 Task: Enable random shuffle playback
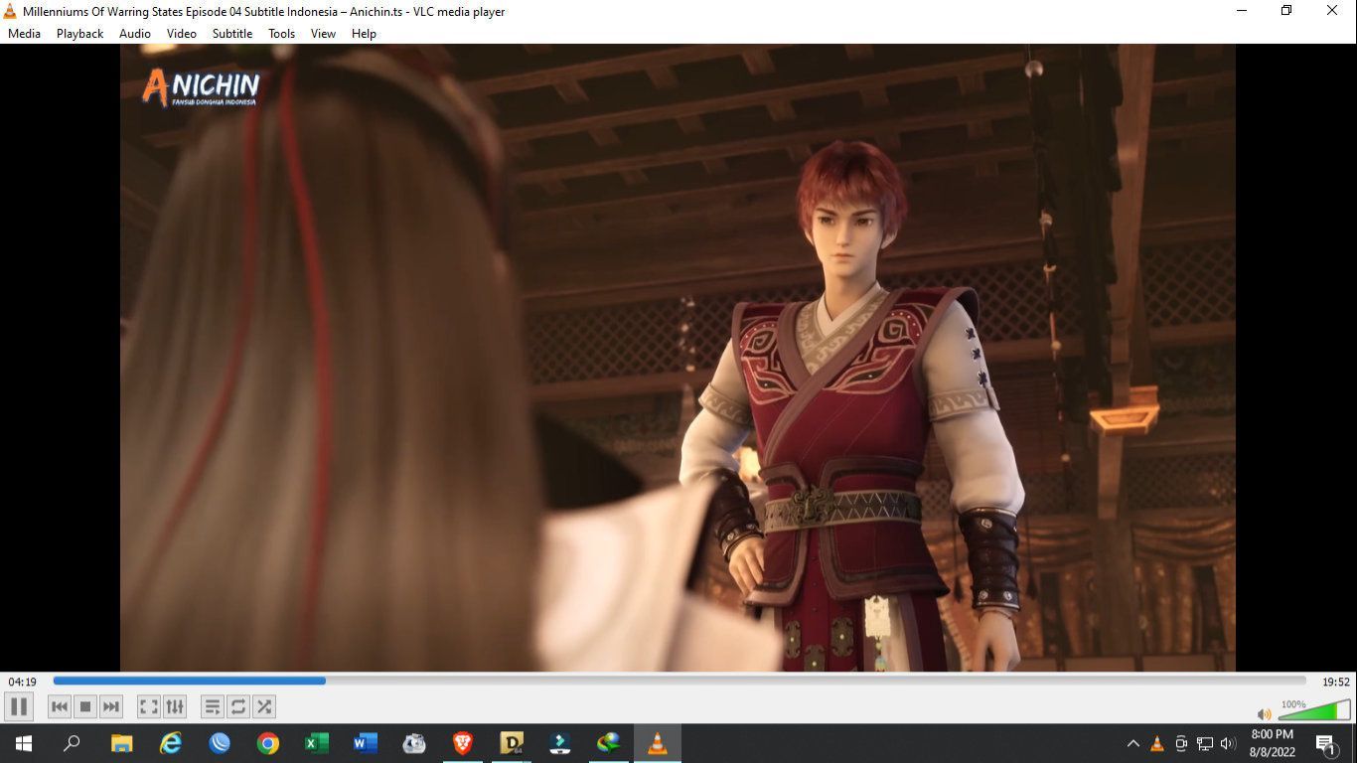point(264,706)
